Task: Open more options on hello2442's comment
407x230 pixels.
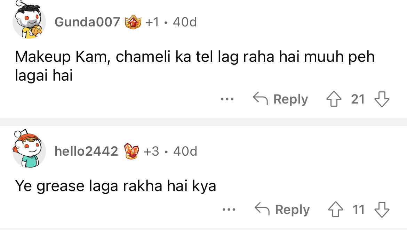Action: [x=229, y=210]
